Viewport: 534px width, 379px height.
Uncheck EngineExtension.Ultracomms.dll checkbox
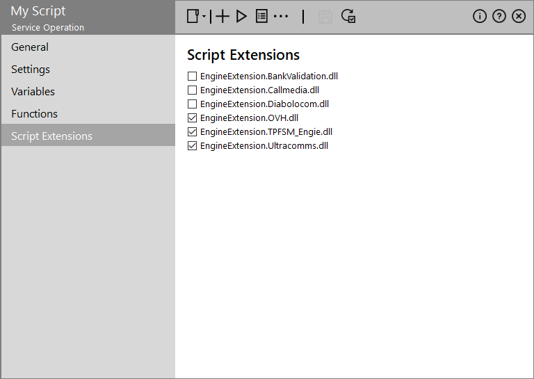(192, 146)
